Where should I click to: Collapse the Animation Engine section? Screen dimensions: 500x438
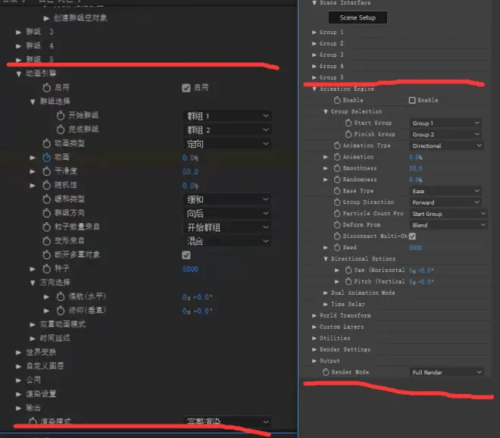click(314, 89)
